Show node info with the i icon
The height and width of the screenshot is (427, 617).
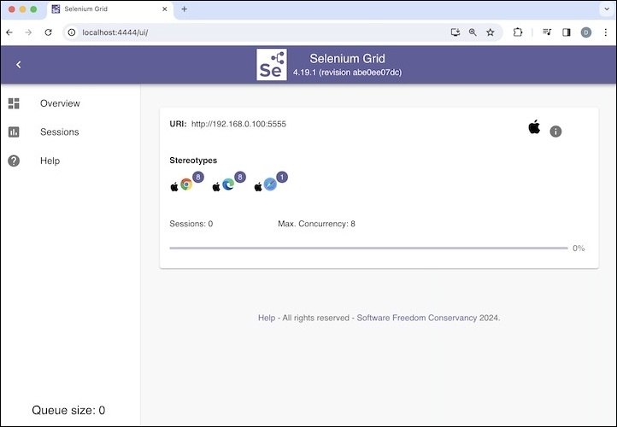[555, 132]
